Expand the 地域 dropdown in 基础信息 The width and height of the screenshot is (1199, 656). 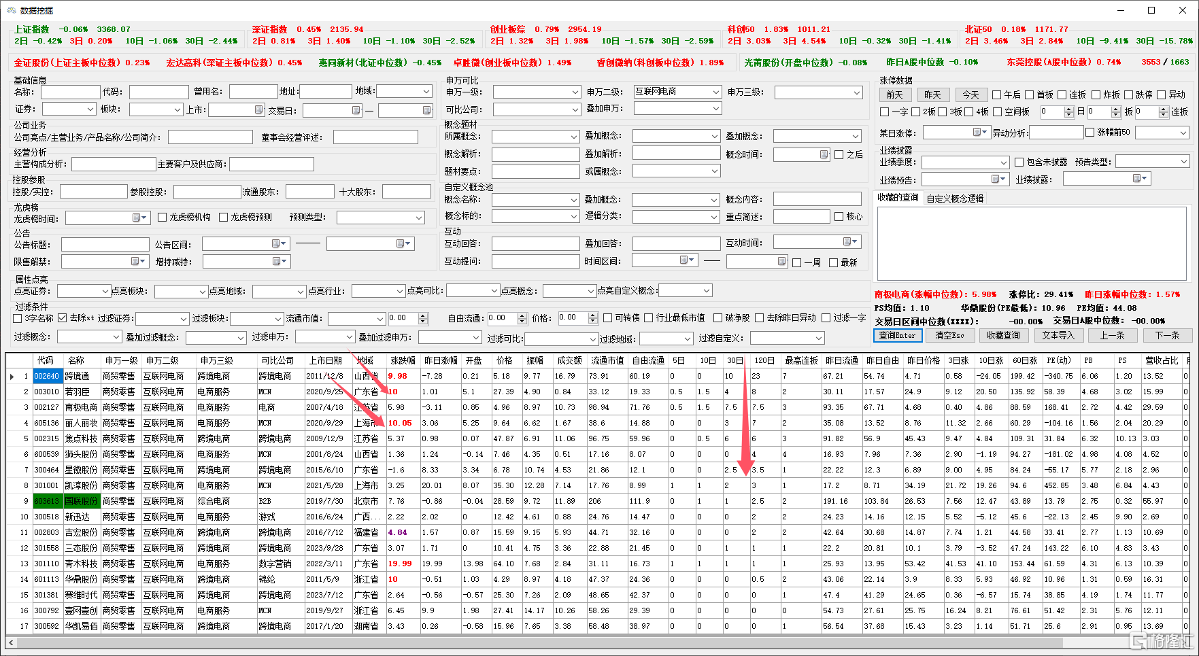(x=426, y=91)
